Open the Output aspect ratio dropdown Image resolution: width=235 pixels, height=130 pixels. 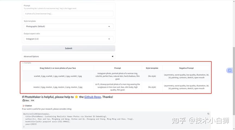coord(68,39)
